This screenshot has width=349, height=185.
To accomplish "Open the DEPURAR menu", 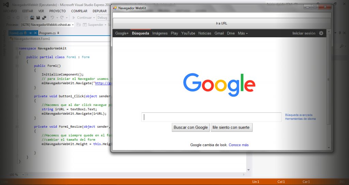I will [100, 11].
